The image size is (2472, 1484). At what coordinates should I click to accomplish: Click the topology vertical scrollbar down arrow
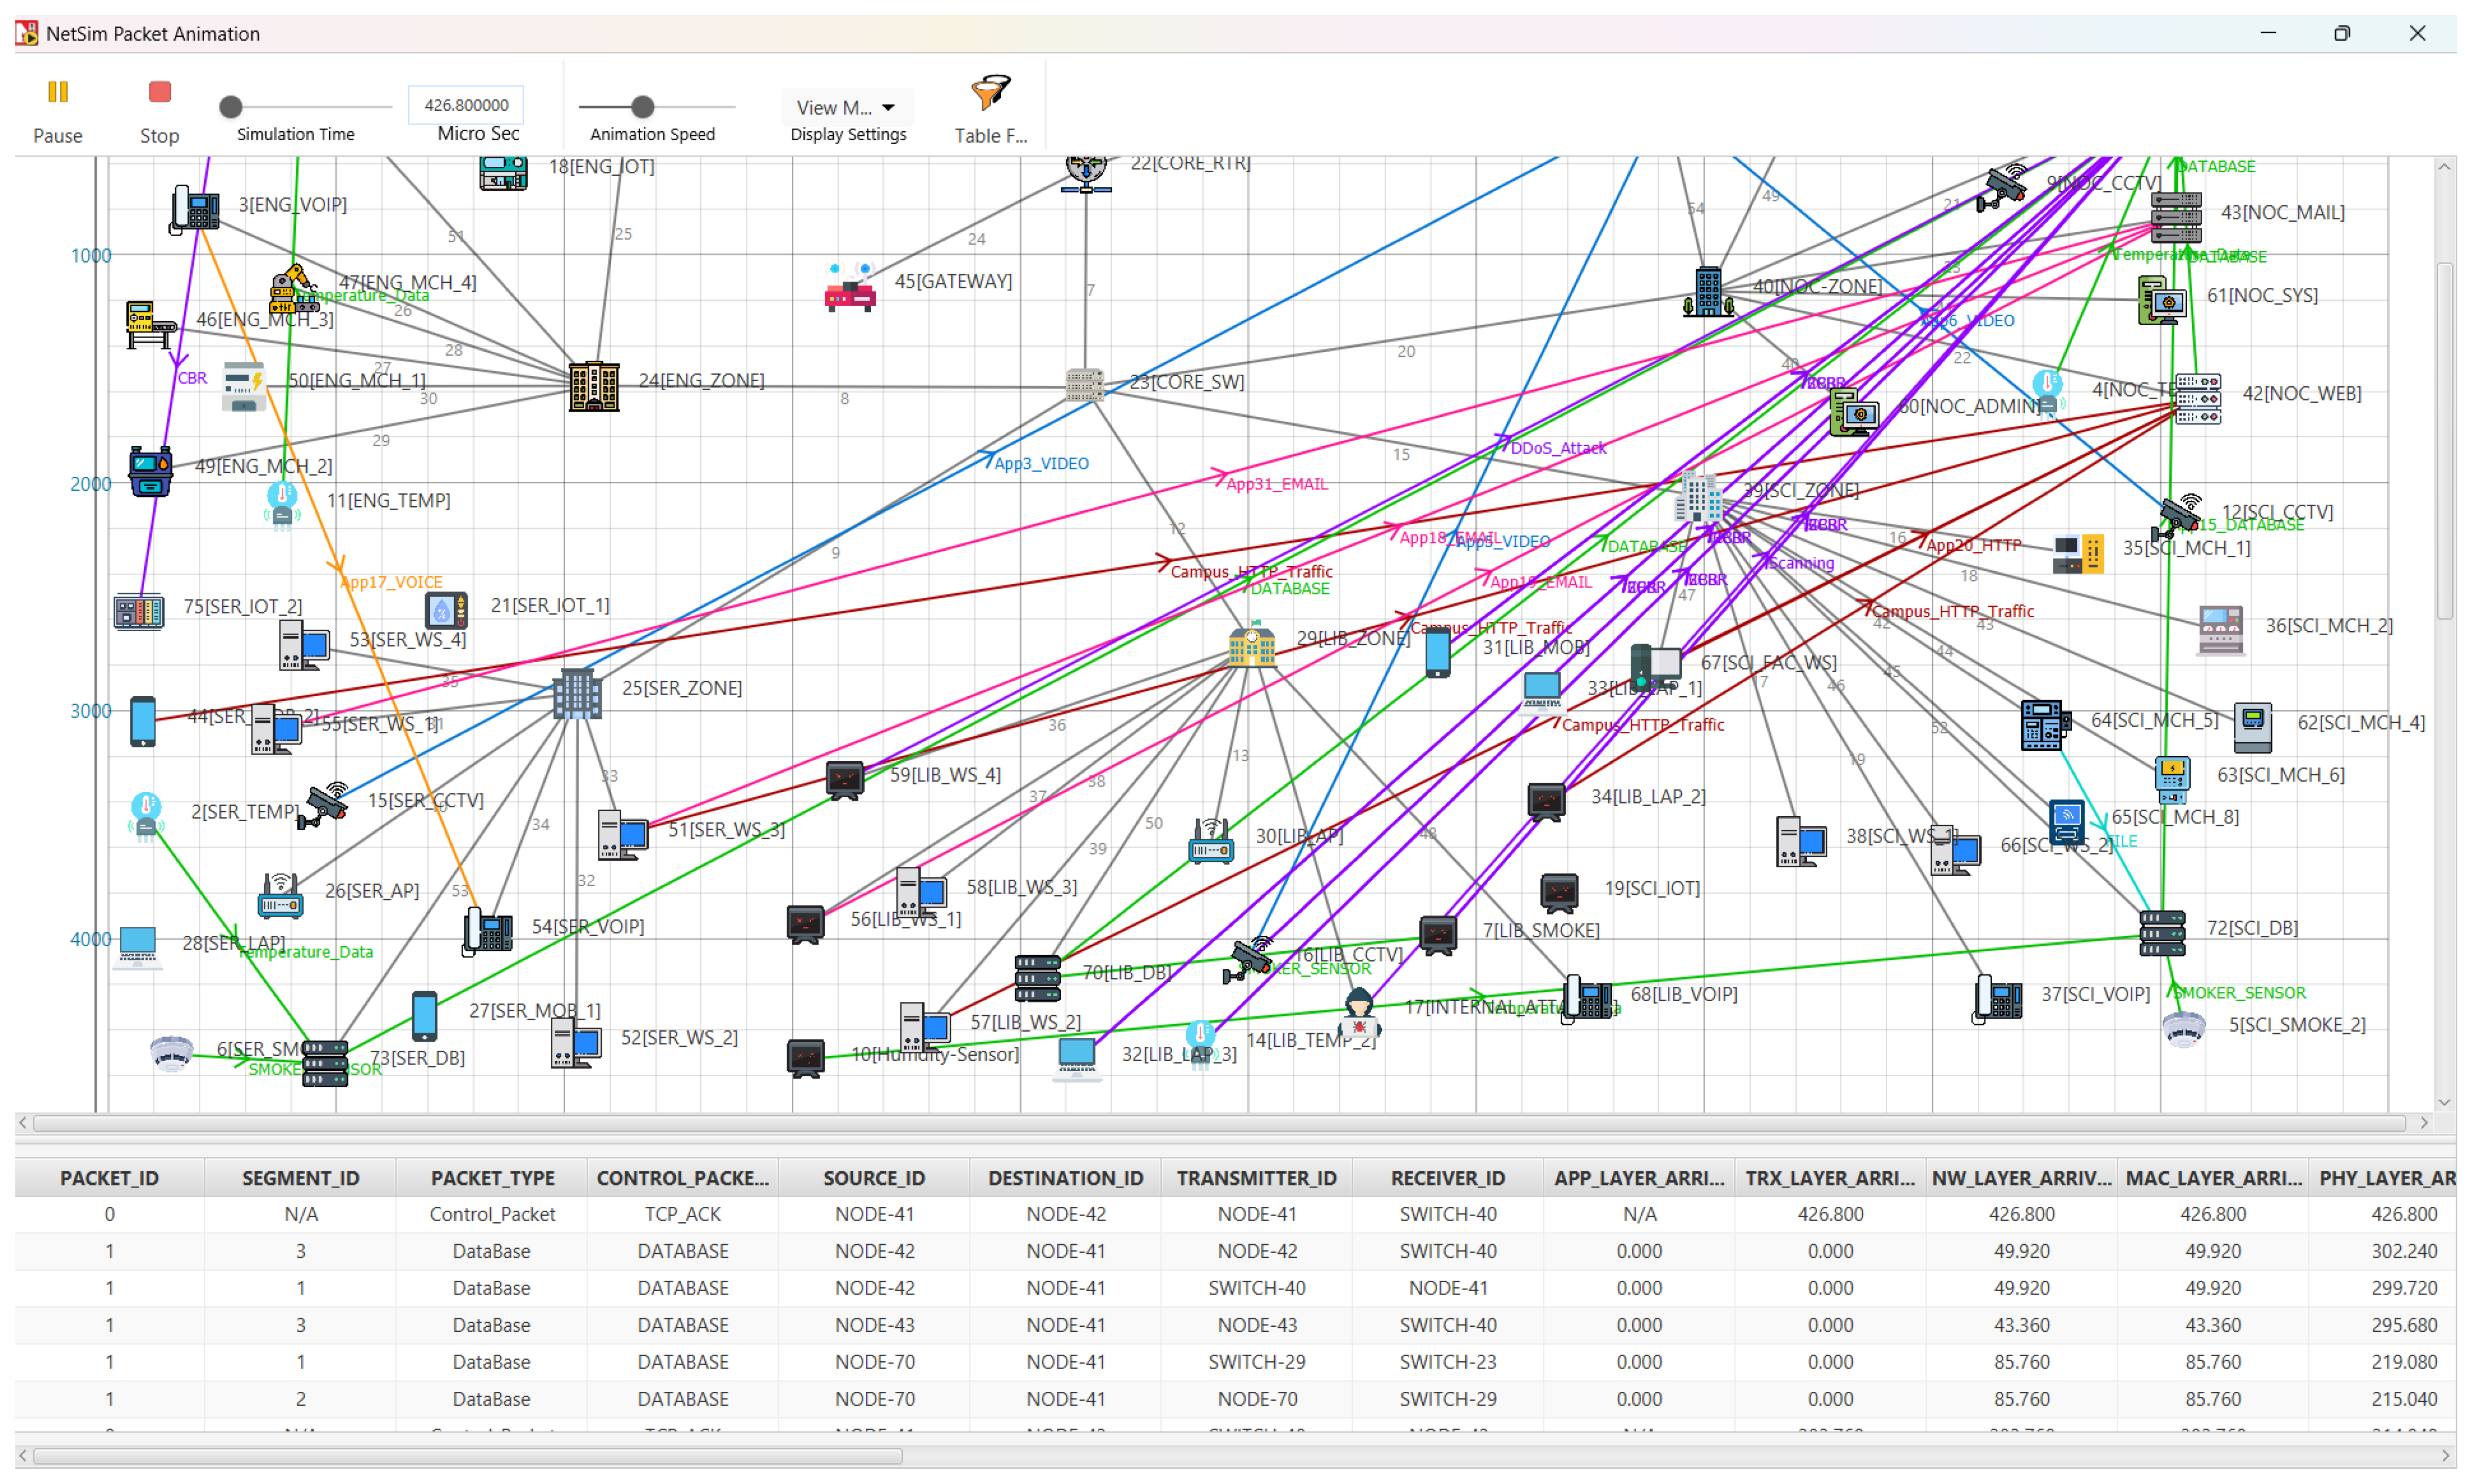(x=2444, y=1102)
